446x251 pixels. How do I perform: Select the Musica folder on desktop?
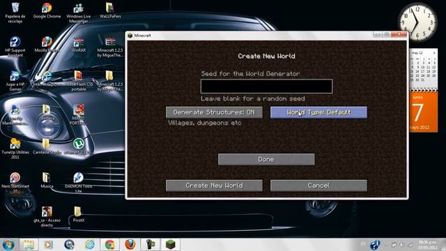pyautogui.click(x=47, y=181)
